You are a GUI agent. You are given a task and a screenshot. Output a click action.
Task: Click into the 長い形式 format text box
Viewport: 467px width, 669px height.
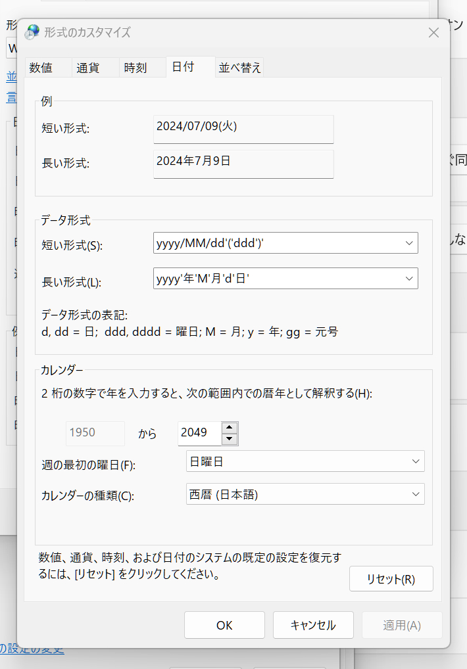pyautogui.click(x=275, y=279)
